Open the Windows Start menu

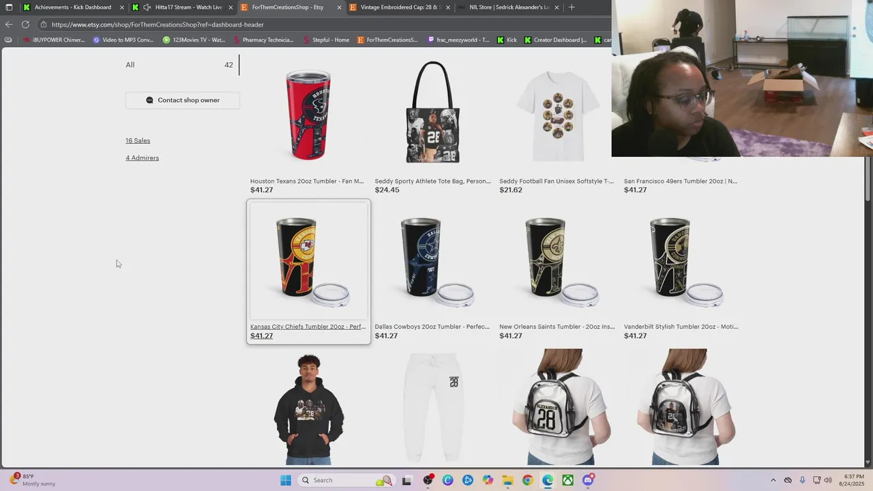286,480
